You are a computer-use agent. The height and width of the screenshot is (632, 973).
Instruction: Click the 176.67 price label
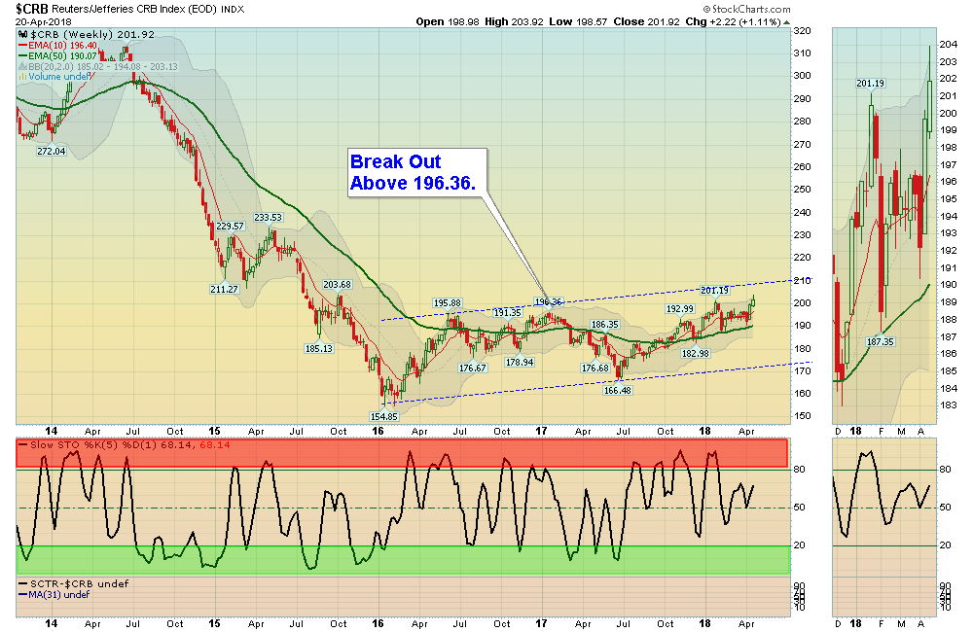[x=473, y=368]
